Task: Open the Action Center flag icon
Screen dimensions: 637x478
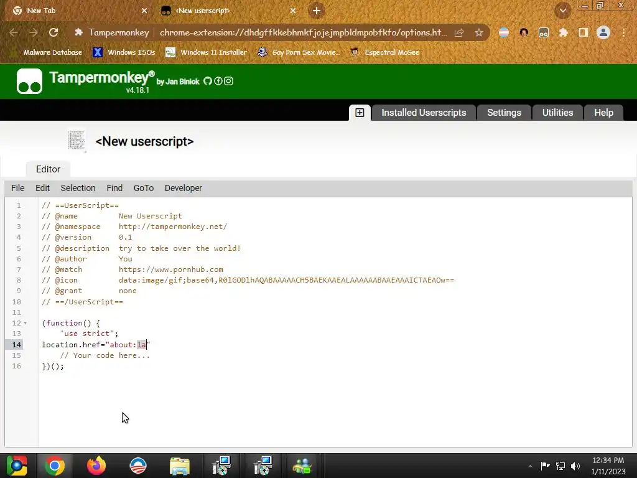Action: click(545, 466)
